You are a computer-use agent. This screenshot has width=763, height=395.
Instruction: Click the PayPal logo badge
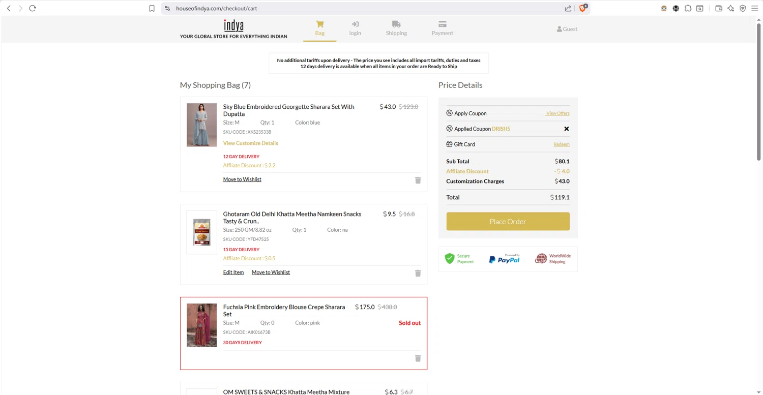click(x=504, y=259)
